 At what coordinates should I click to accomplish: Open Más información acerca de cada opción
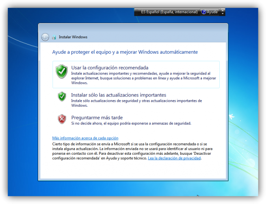(x=85, y=138)
